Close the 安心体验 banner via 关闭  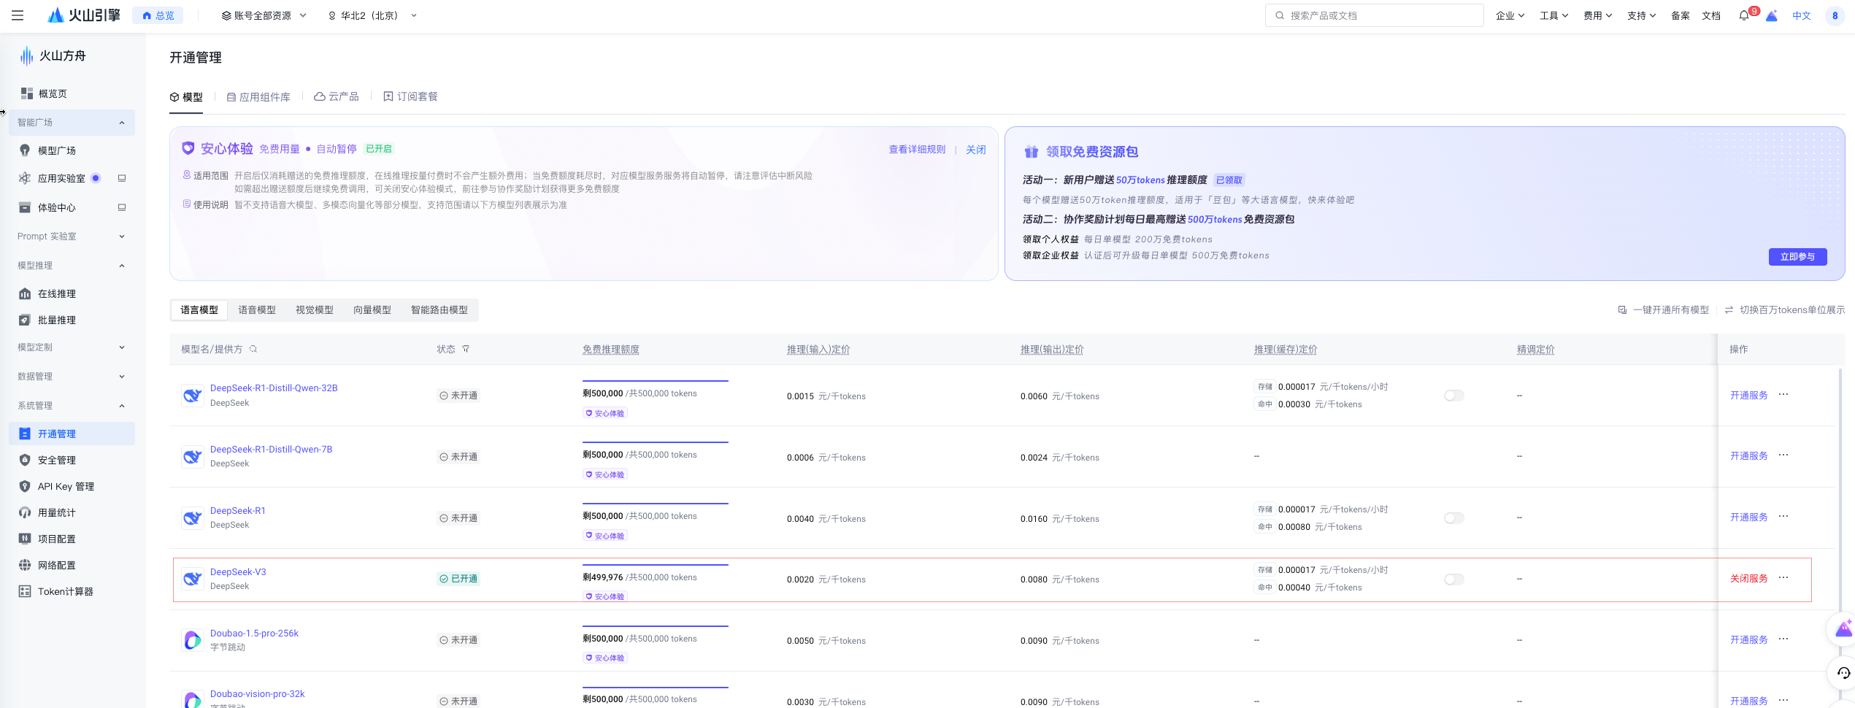[x=976, y=150]
